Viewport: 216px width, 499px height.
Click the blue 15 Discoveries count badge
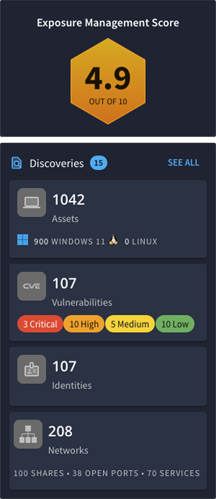tap(98, 163)
